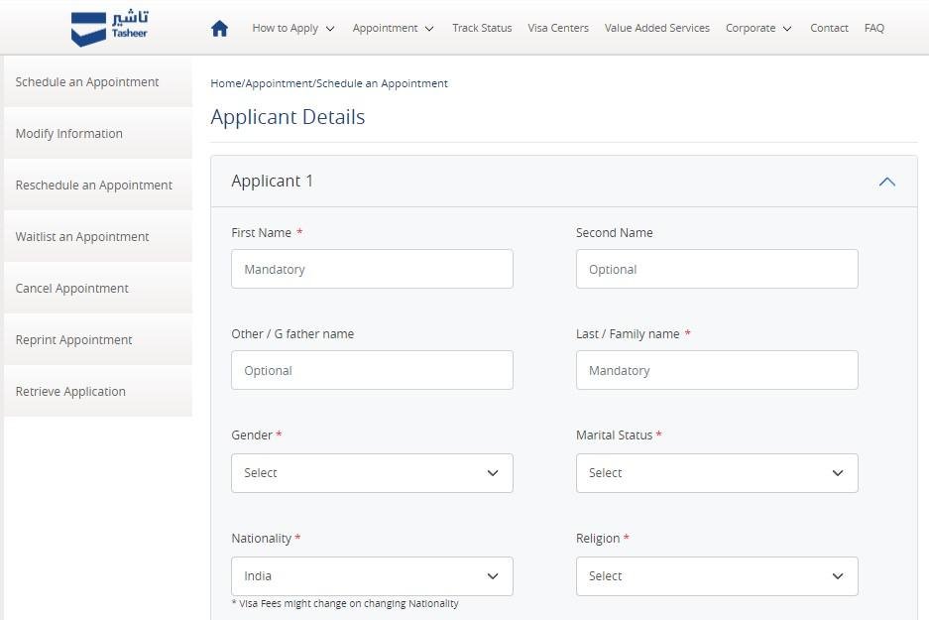Click the Applicant Details heading
Screen dimensions: 929x620
(288, 117)
